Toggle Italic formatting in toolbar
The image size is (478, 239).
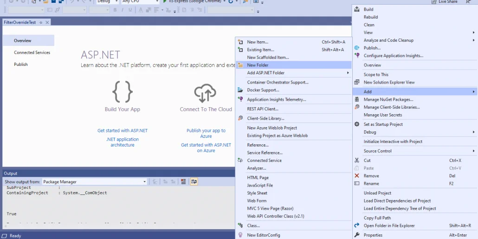tap(123, 10)
